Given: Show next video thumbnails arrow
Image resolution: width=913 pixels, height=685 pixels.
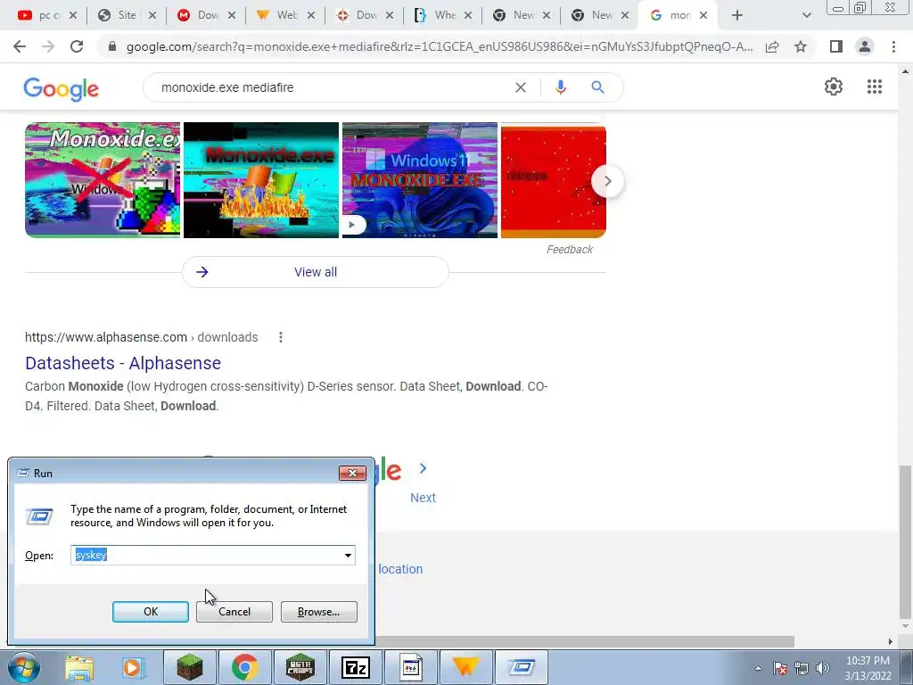Looking at the screenshot, I should [x=607, y=181].
